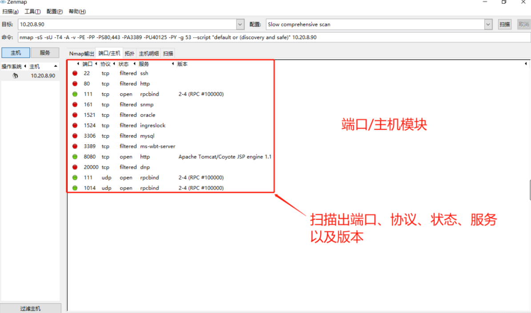Click the 过滤主机 filter hosts button
531x313 pixels.
point(31,308)
